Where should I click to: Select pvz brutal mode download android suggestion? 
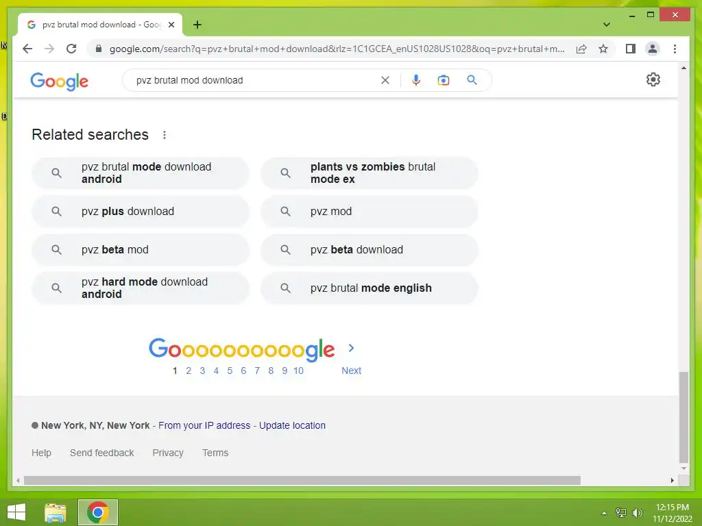point(140,173)
